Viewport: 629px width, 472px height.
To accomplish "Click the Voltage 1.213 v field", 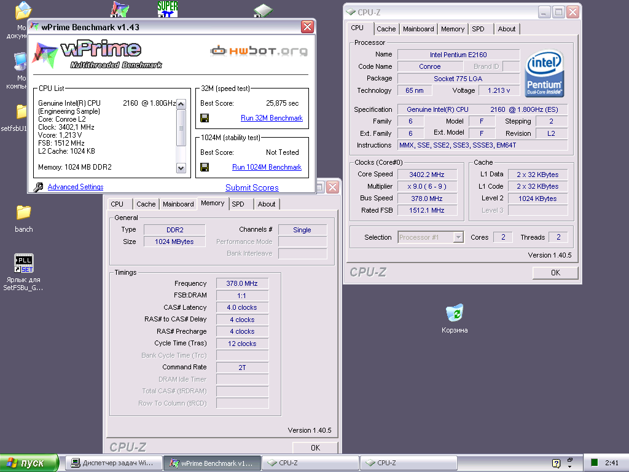I will (499, 91).
